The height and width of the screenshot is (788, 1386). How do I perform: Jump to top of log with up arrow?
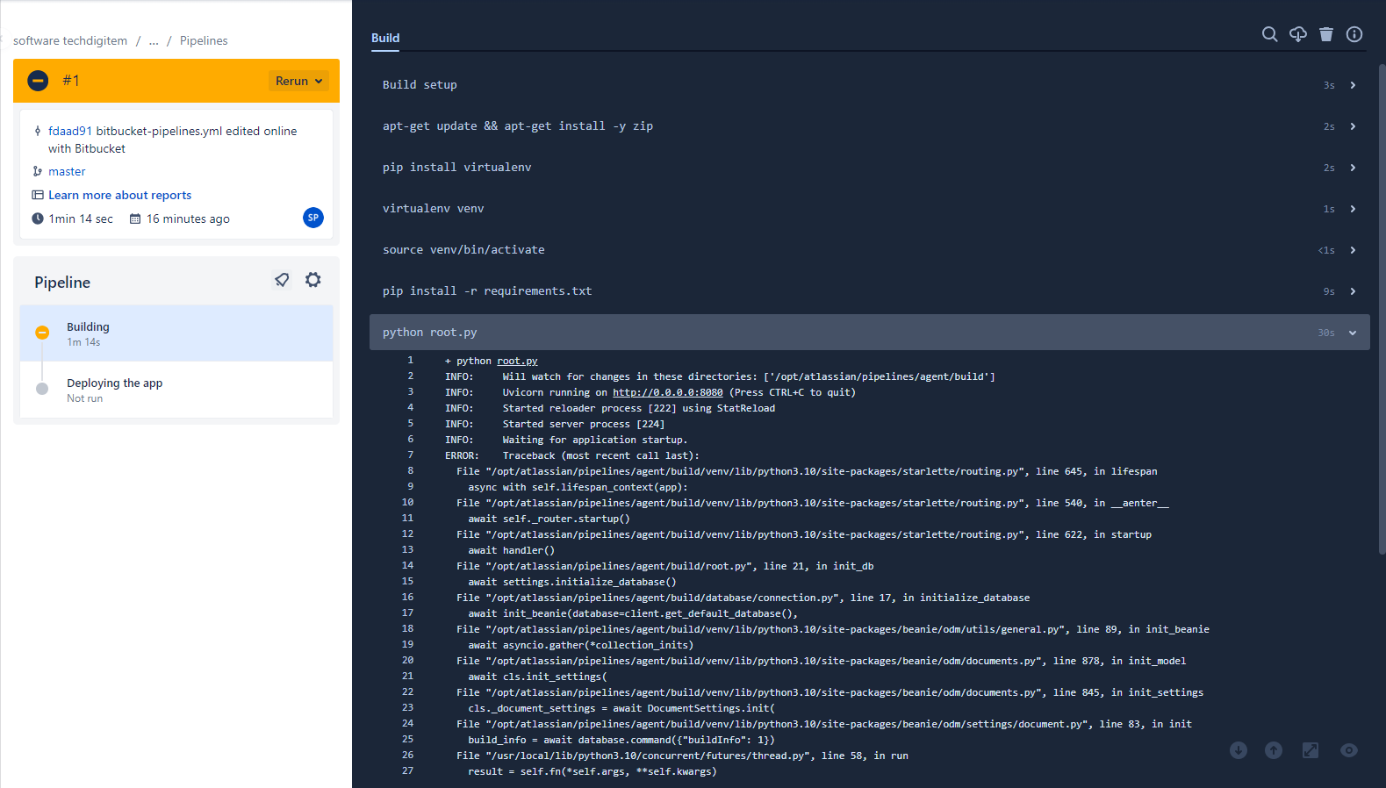[1274, 750]
